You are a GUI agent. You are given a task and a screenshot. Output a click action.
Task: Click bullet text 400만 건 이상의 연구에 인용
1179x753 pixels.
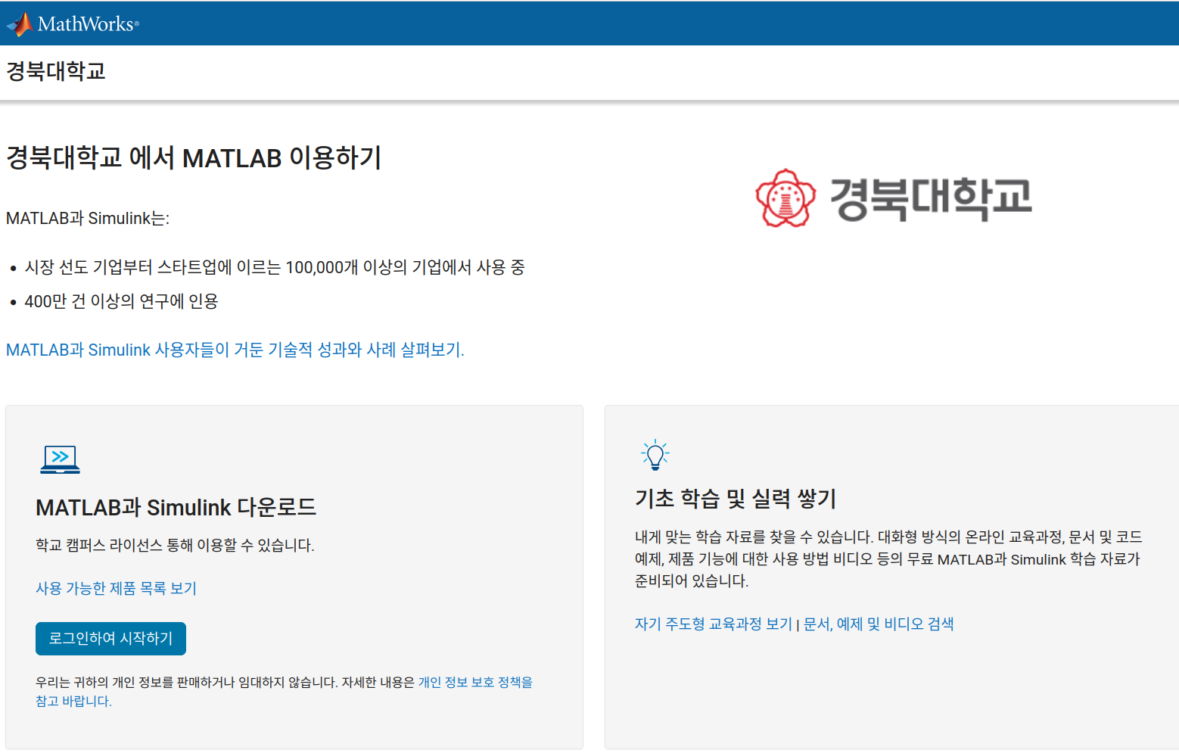point(121,301)
